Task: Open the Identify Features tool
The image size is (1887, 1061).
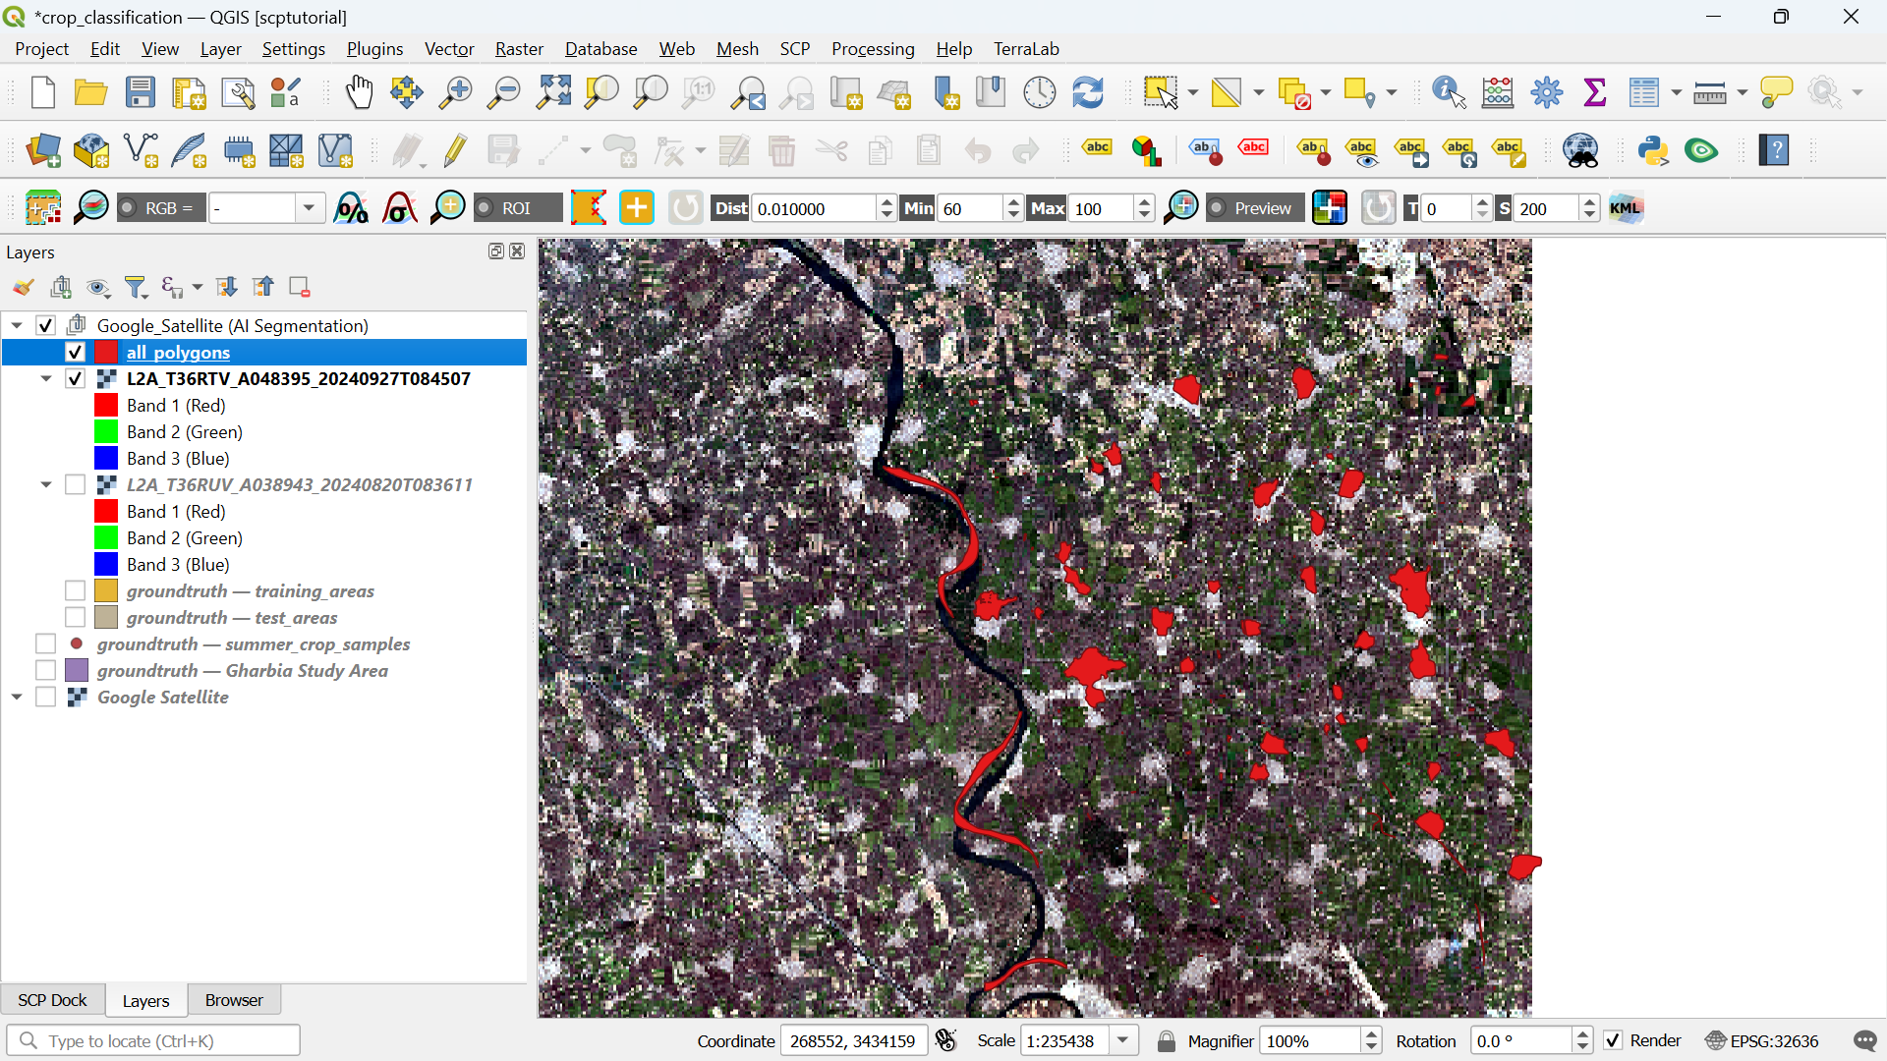Action: [x=1449, y=92]
